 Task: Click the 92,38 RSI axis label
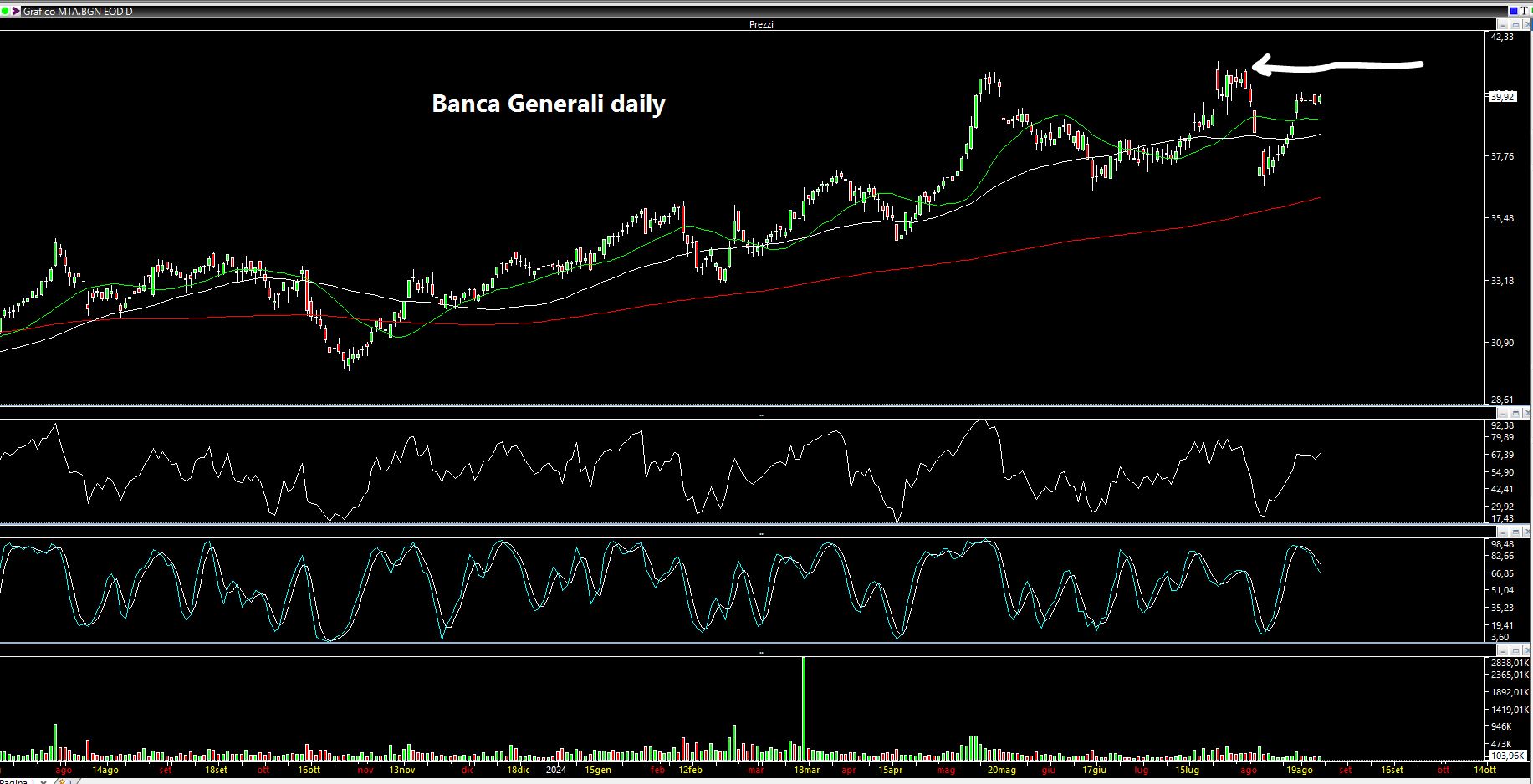coord(1502,425)
